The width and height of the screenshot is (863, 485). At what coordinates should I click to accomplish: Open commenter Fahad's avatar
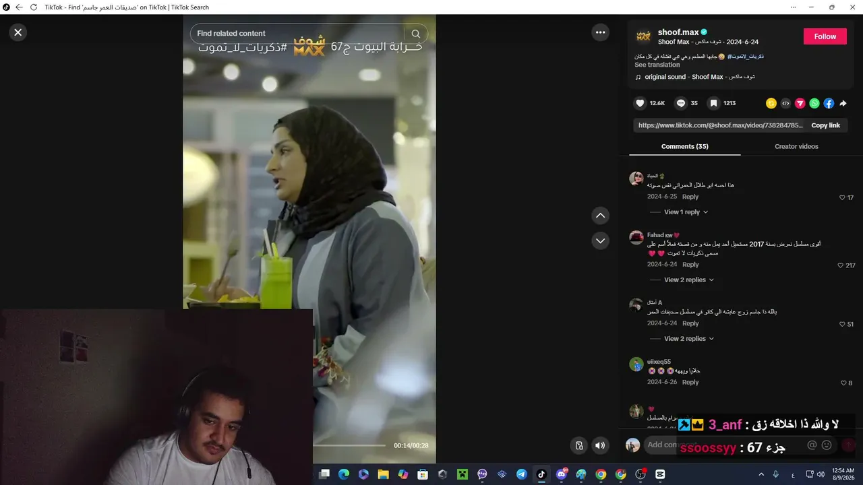[636, 238]
